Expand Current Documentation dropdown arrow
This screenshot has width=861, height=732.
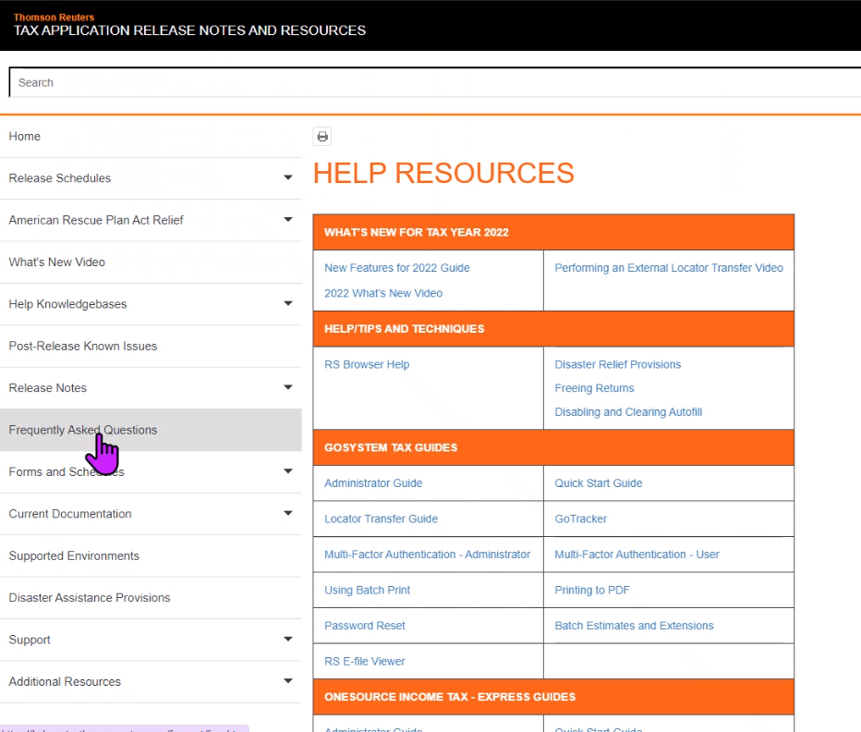[287, 513]
